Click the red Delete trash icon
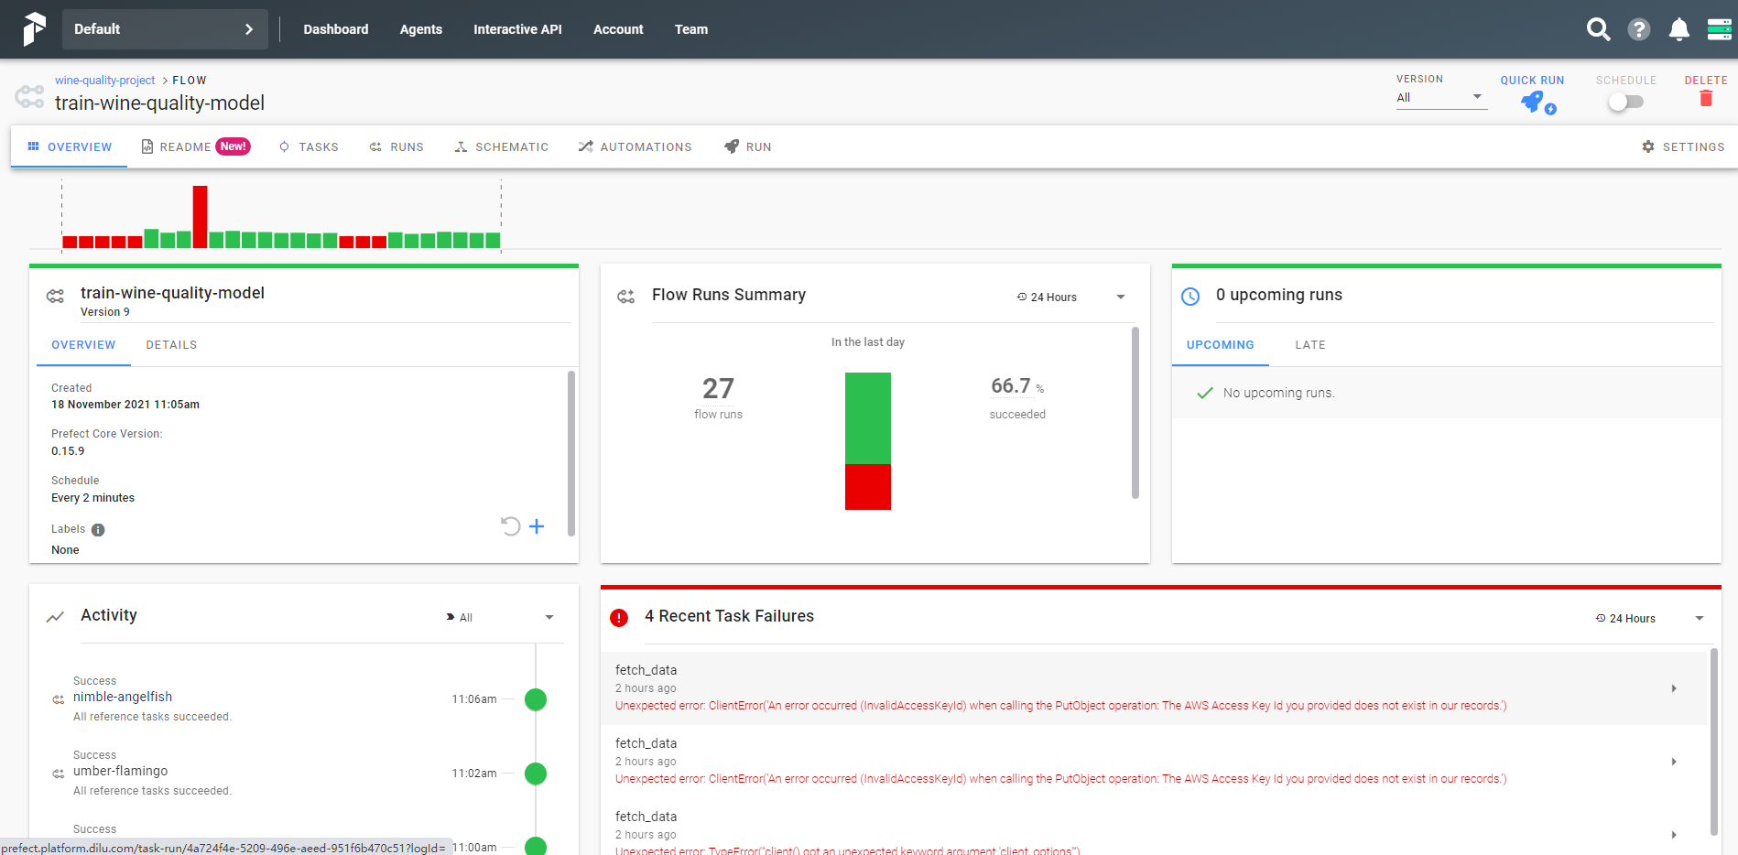 [1706, 98]
